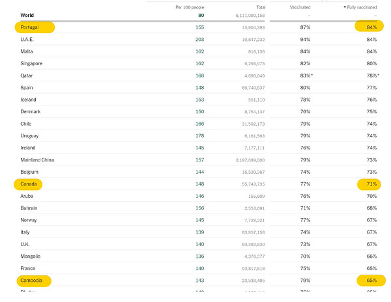Select the World row label

tap(27, 15)
